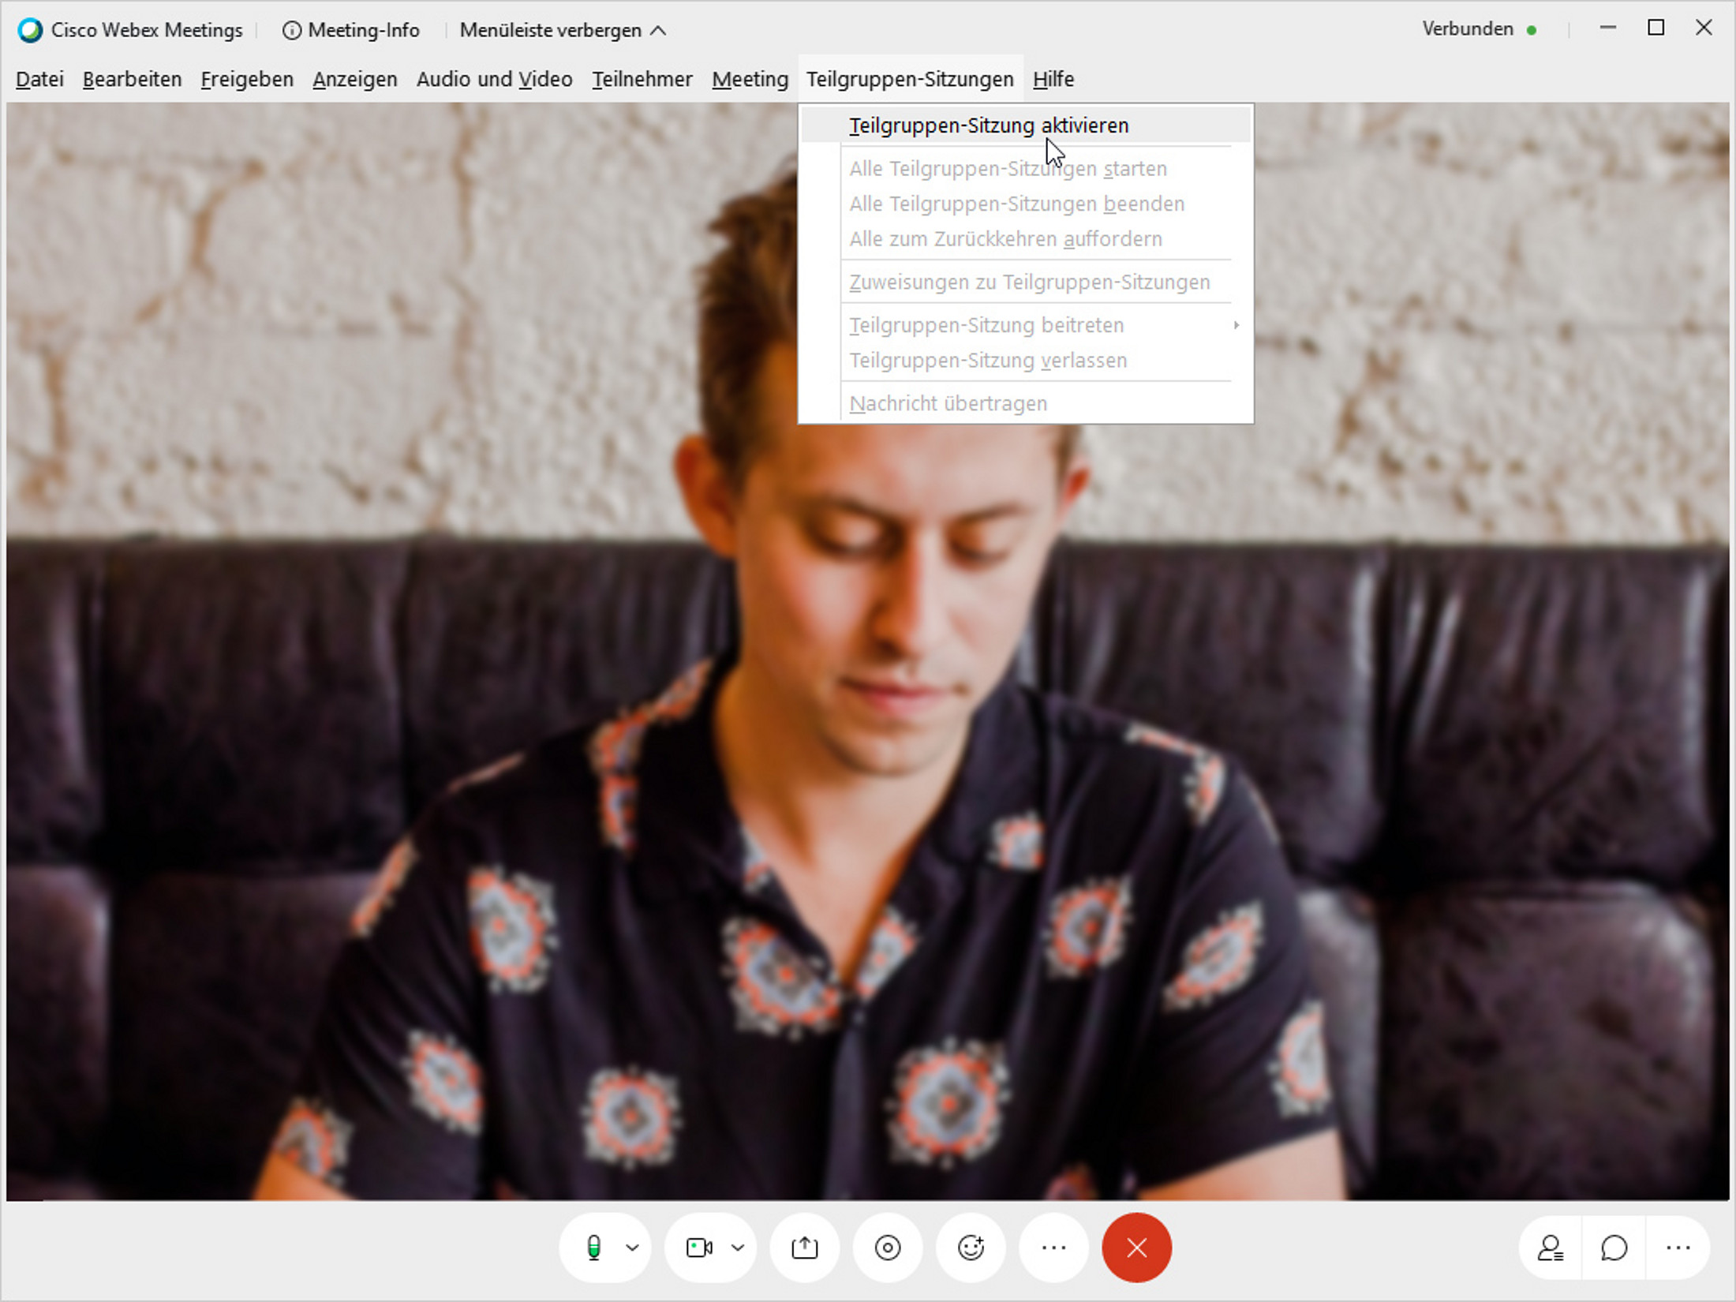The image size is (1736, 1302).
Task: Click the share content icon
Action: coord(804,1248)
